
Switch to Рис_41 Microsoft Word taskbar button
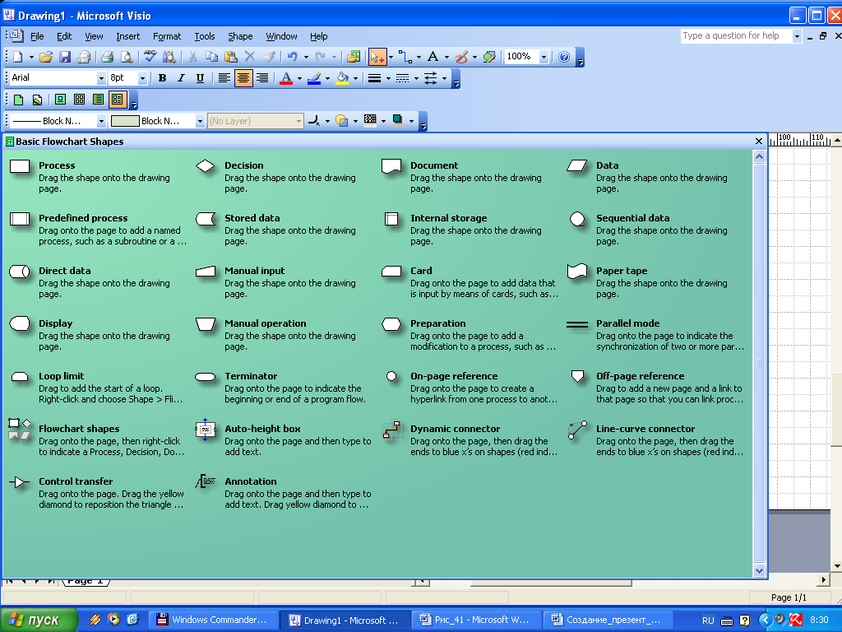pyautogui.click(x=476, y=620)
